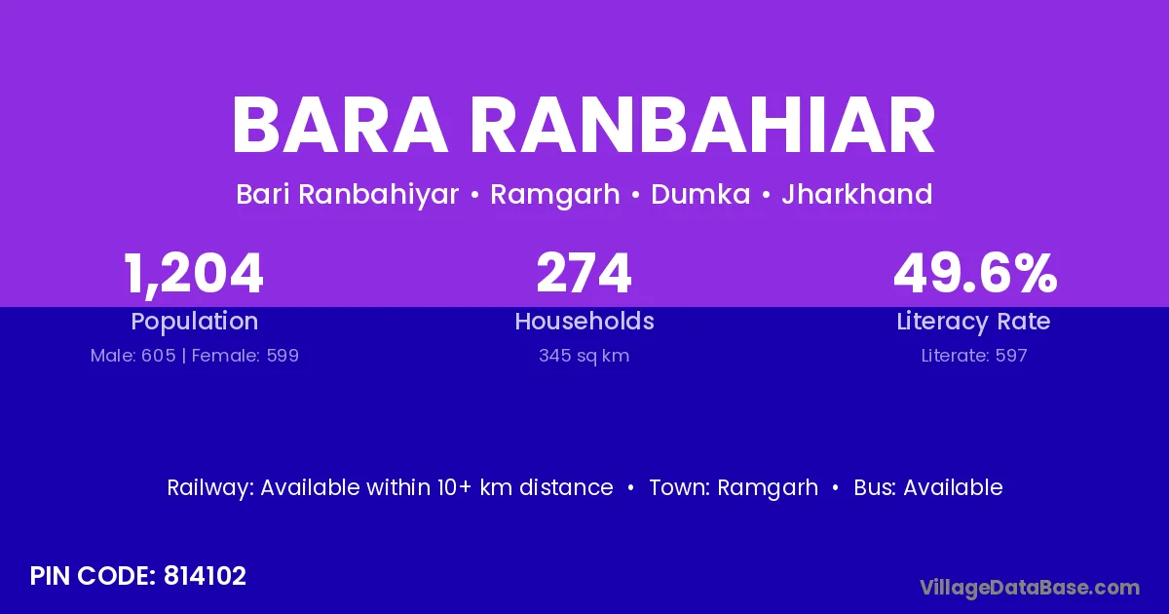1169x614 pixels.
Task: Open the VillageDataBase.com watermark link
Action: [1030, 587]
